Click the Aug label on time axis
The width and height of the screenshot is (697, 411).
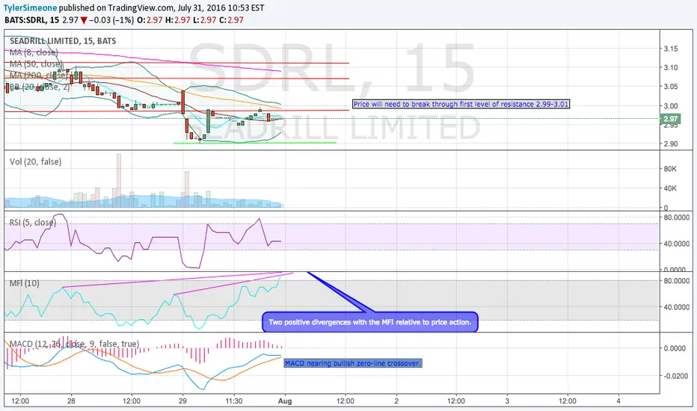(x=285, y=401)
